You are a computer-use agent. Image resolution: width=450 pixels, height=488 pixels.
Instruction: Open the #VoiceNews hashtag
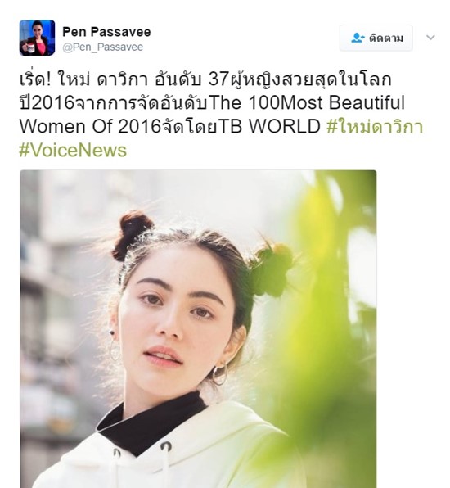73,151
